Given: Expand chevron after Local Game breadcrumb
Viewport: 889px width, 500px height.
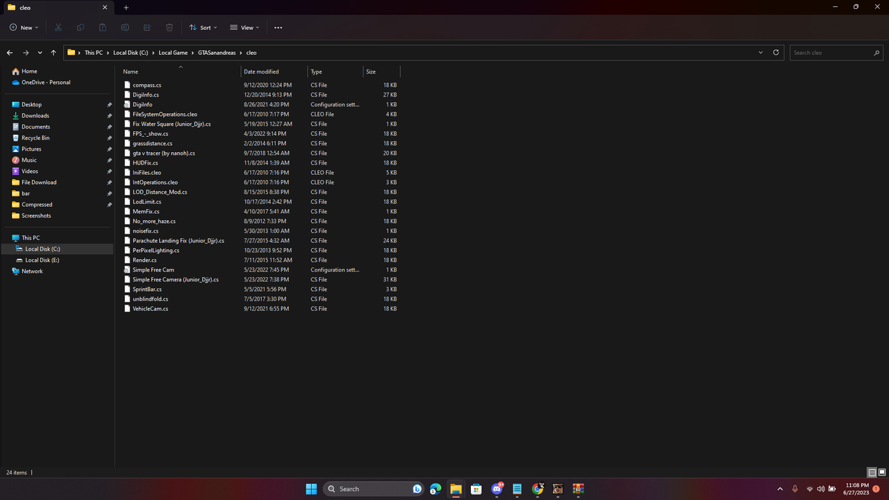Looking at the screenshot, I should coord(192,53).
